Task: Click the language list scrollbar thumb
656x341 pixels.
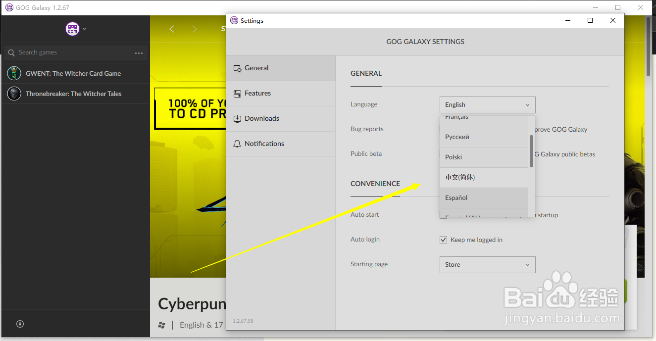Action: click(x=532, y=151)
